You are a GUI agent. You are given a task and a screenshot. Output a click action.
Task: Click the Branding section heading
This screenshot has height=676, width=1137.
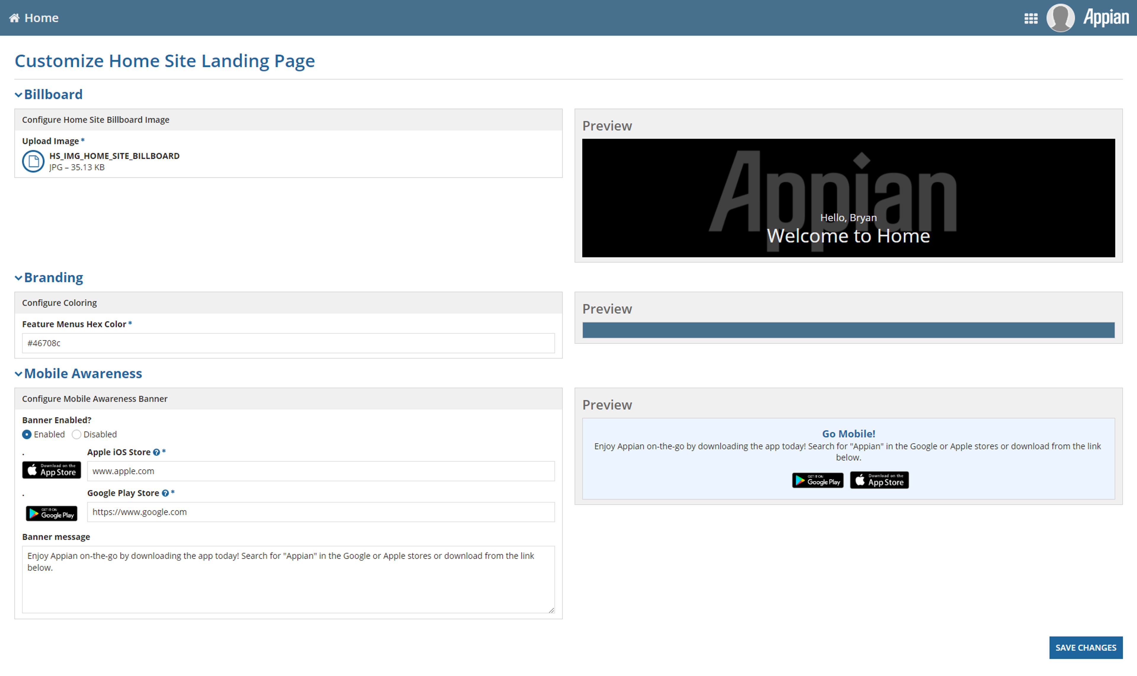click(54, 277)
